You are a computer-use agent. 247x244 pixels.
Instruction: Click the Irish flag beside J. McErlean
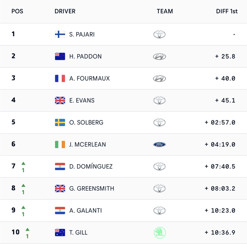pos(60,144)
